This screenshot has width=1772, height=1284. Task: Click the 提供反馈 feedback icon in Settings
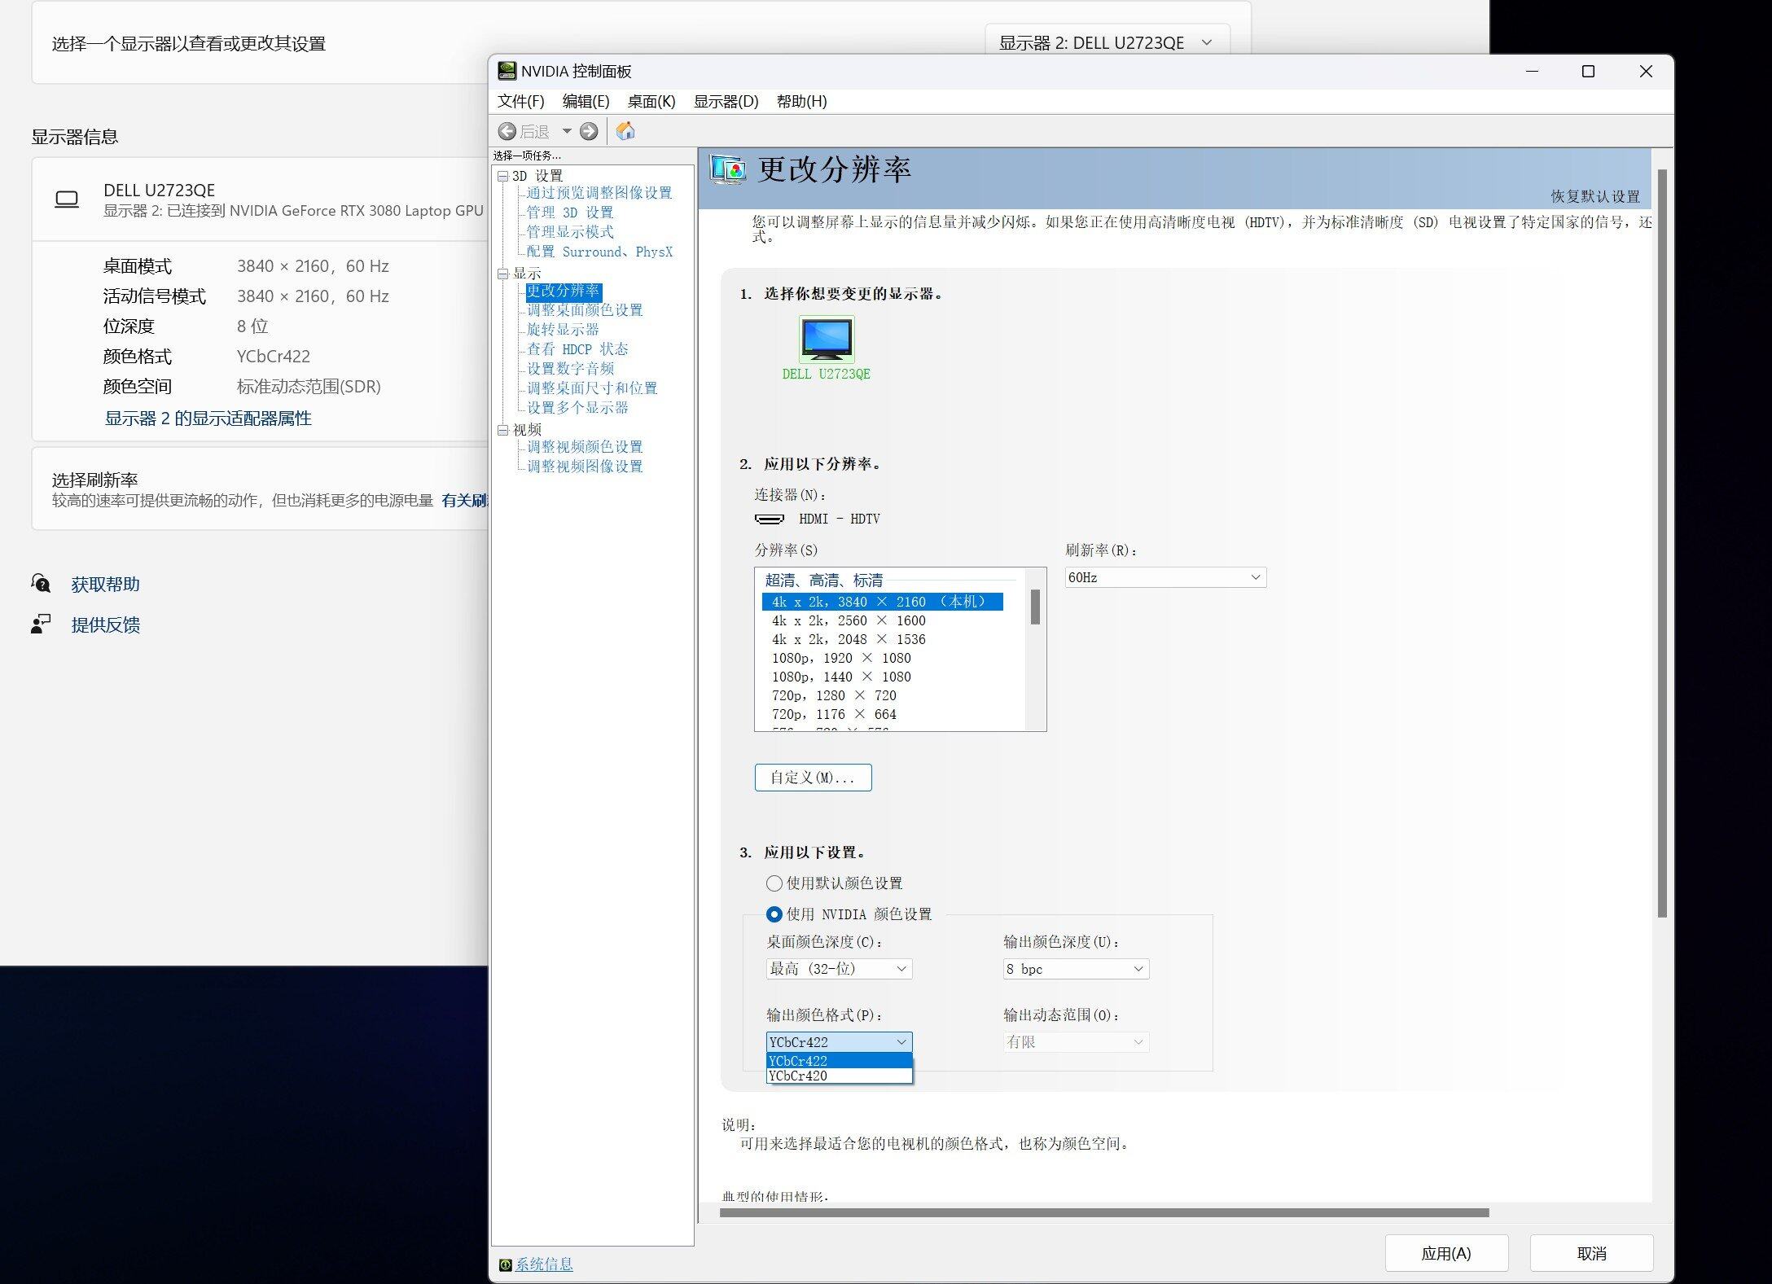(41, 624)
